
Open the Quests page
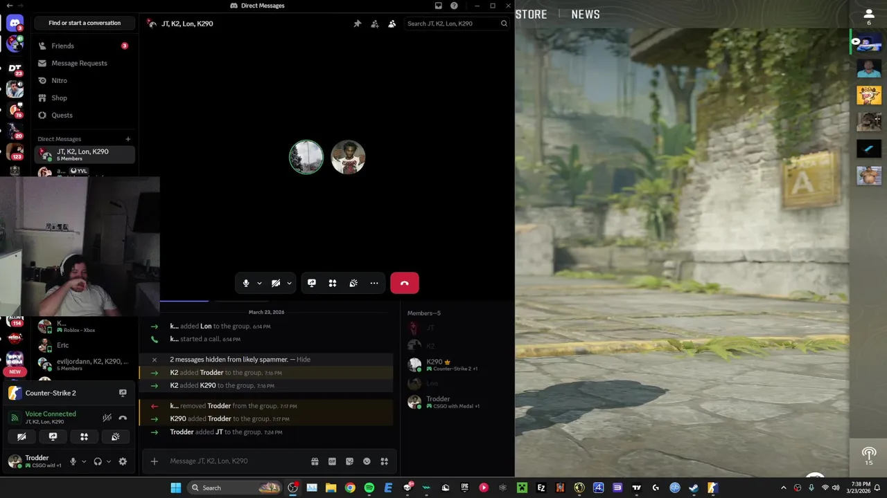(x=85, y=116)
